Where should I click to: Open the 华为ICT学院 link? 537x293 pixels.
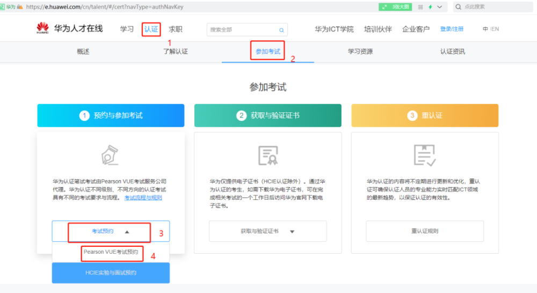pyautogui.click(x=334, y=29)
